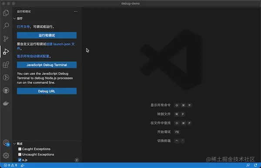
Task: Select the Run and Debug activity icon
Action: pos(6,52)
